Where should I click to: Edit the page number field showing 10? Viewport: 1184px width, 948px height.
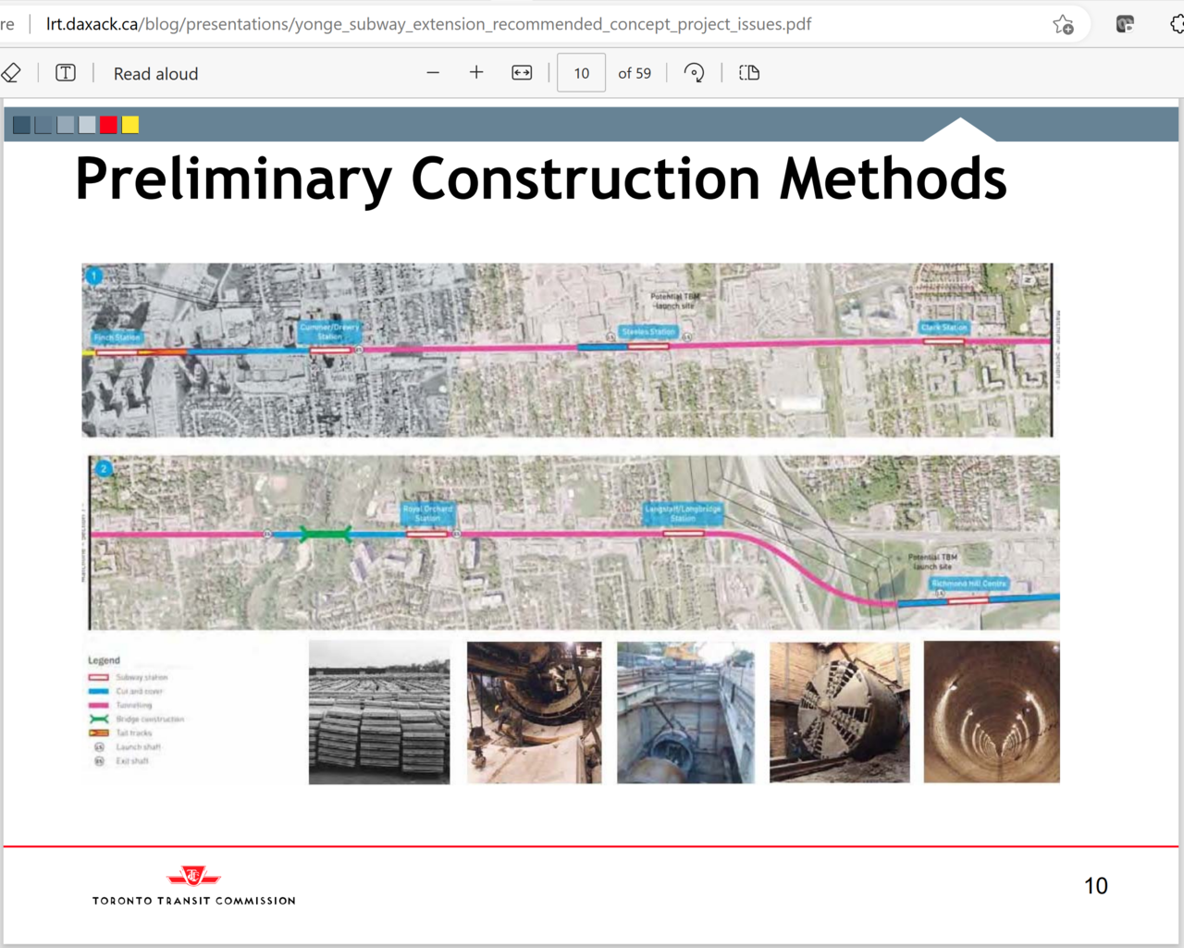coord(581,73)
